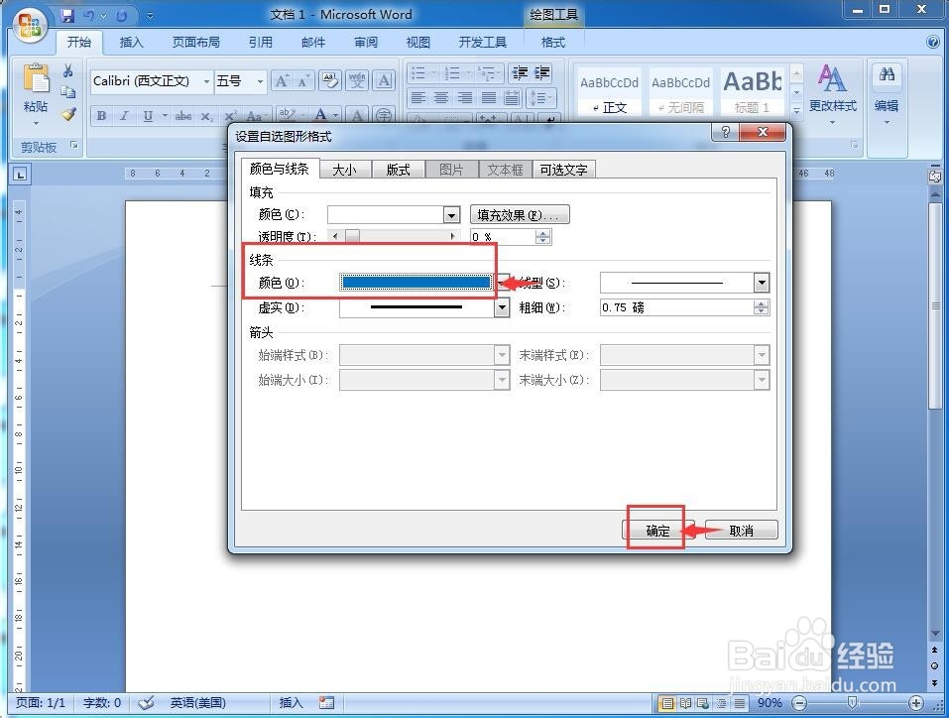
Task: Switch to 可选文字 tab in dialog
Action: pos(563,169)
